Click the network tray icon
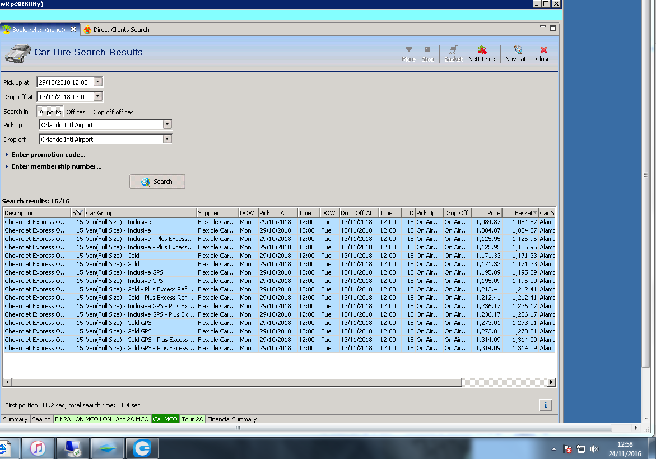This screenshot has height=459, width=656. click(581, 449)
